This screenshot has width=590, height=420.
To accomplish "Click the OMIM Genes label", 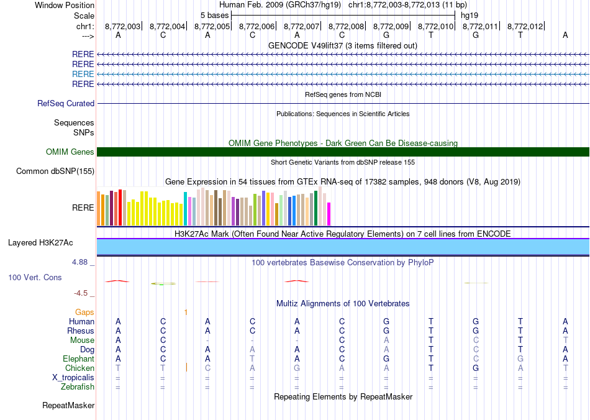I will [x=70, y=152].
